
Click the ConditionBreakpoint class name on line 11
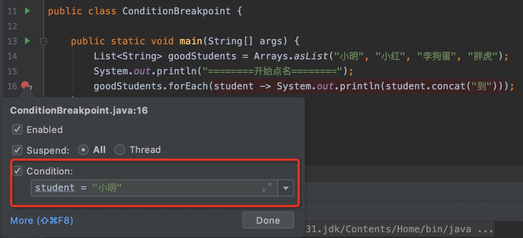point(176,11)
